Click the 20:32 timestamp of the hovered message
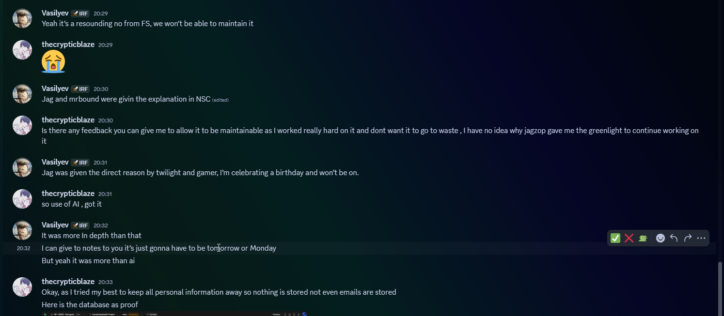Image resolution: width=724 pixels, height=316 pixels. tap(23, 248)
